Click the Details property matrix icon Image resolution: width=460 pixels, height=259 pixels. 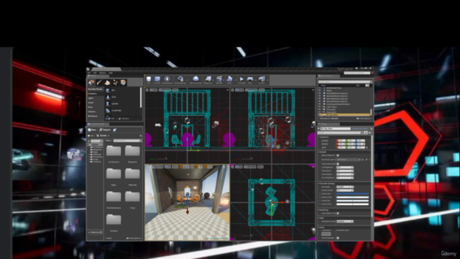tap(366, 132)
